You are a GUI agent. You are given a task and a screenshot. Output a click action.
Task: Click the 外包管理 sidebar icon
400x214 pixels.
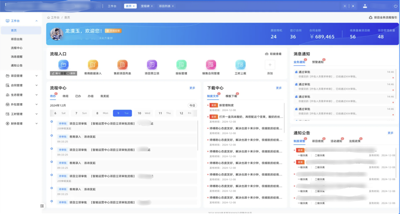(7, 104)
